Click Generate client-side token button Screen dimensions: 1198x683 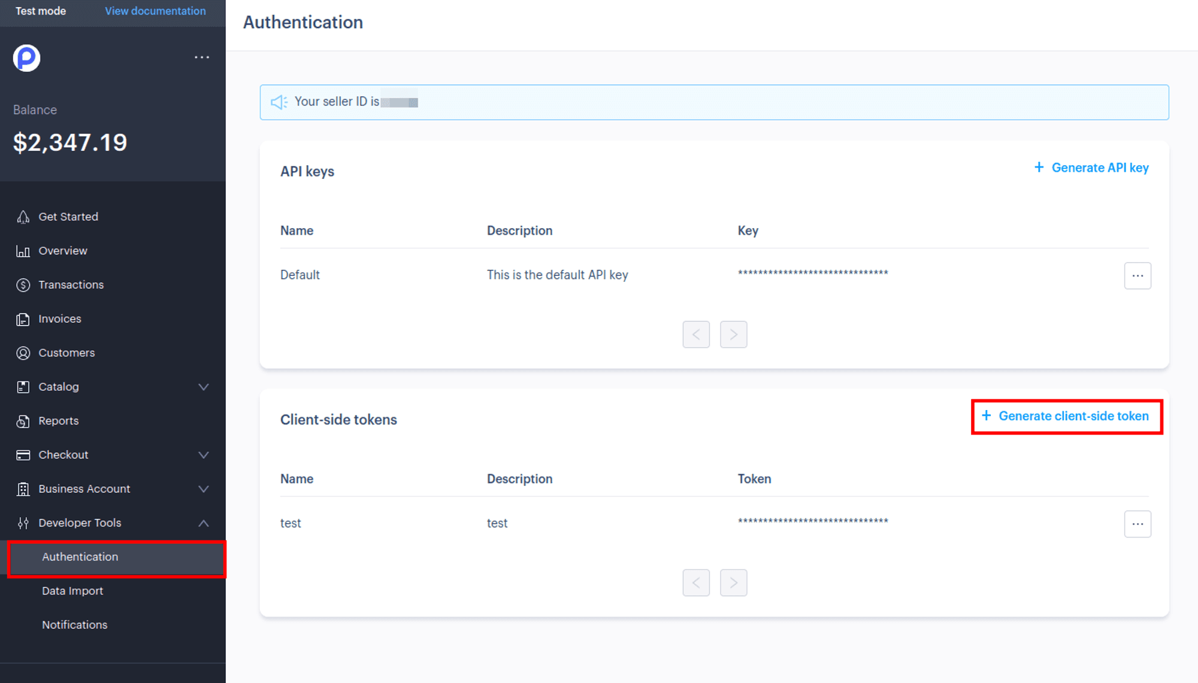pyautogui.click(x=1066, y=416)
